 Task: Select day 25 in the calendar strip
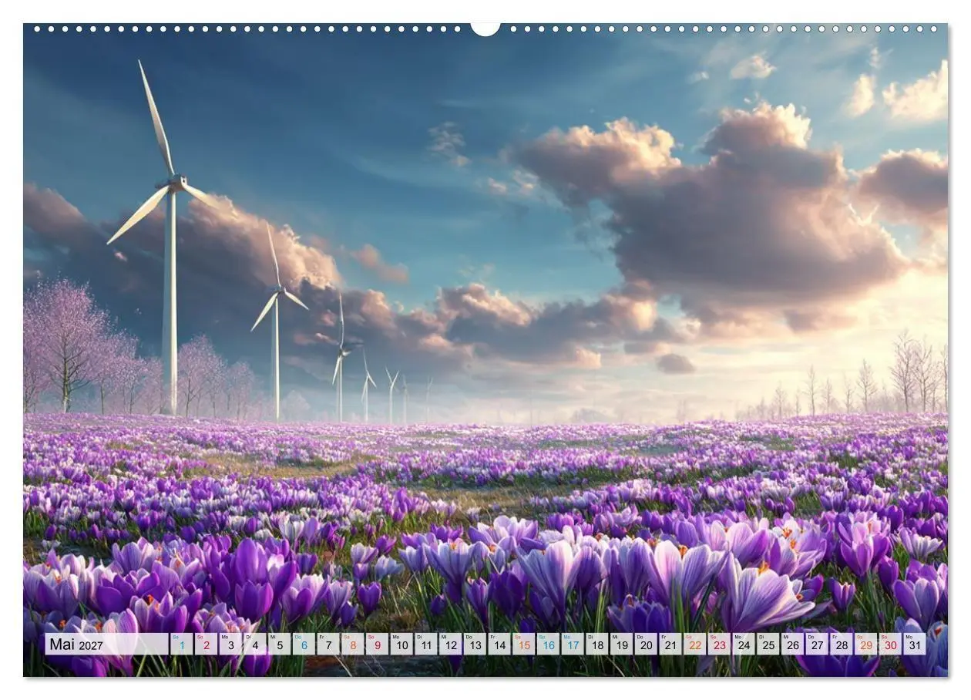(768, 644)
